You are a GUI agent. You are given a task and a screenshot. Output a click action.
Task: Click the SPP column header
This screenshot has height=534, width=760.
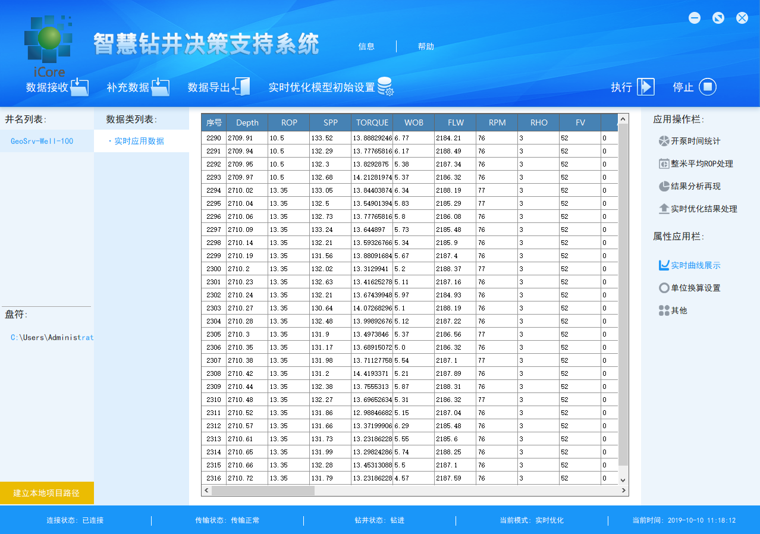click(331, 122)
